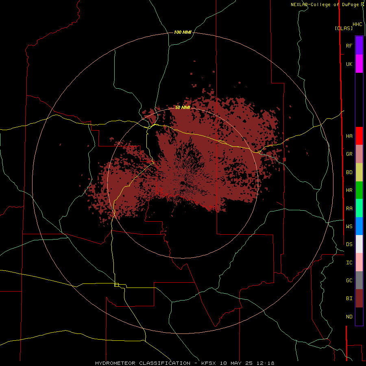Click the HR green legend swatch
This screenshot has height=366, width=366.
pyautogui.click(x=359, y=190)
